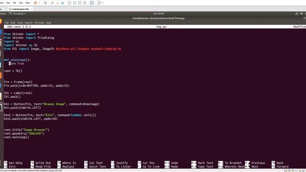The width and height of the screenshot is (306, 172).
Task: Open the power options dropdown arrow
Action: point(39,3)
